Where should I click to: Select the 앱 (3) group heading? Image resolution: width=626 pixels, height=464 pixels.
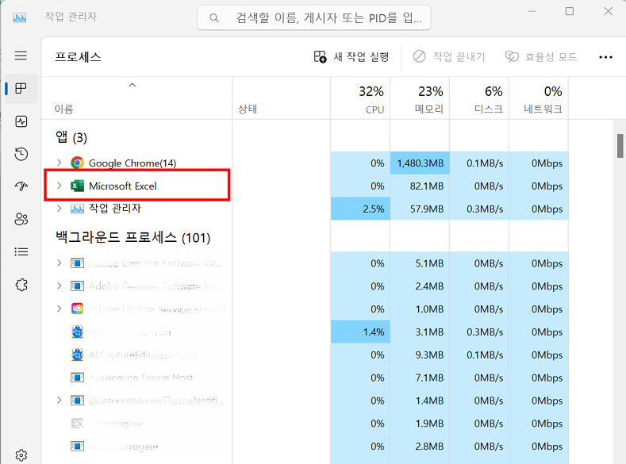pyautogui.click(x=71, y=138)
